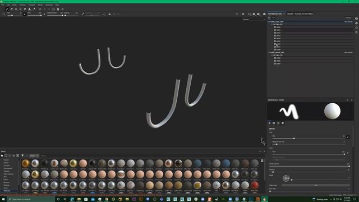Image resolution: width=359 pixels, height=202 pixels.
Task: Click the Windows taskbar search box
Action: 31,199
